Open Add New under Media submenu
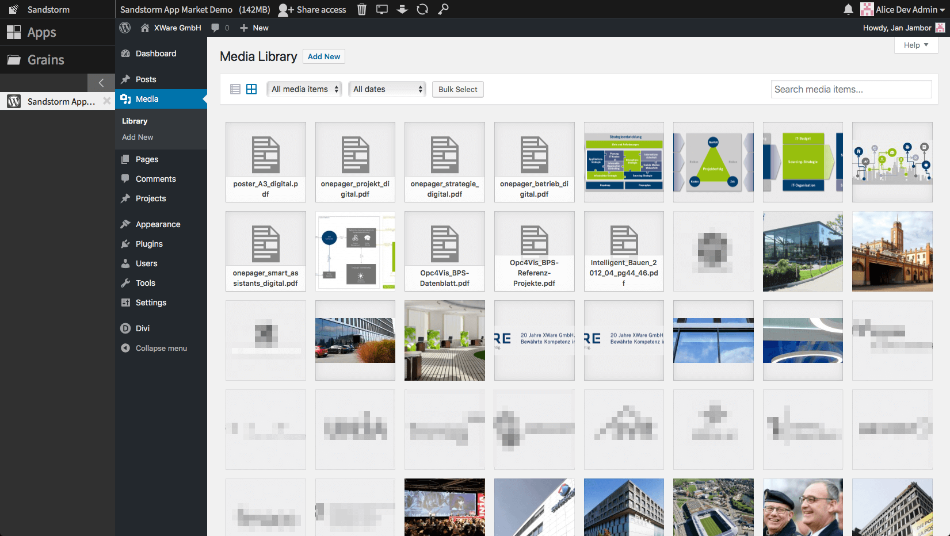 pyautogui.click(x=138, y=137)
